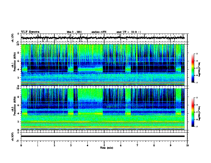This screenshot has width=211, height=163.
Task: Click tick label 6 on the Time axis
Action: click(121, 145)
